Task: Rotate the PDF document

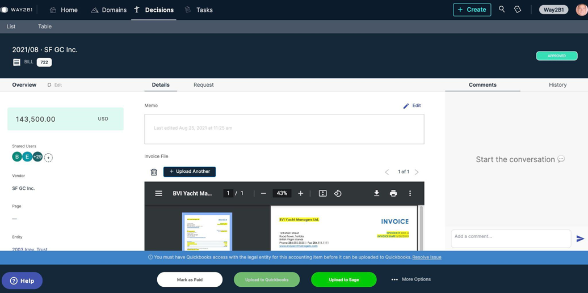Action: (x=338, y=193)
